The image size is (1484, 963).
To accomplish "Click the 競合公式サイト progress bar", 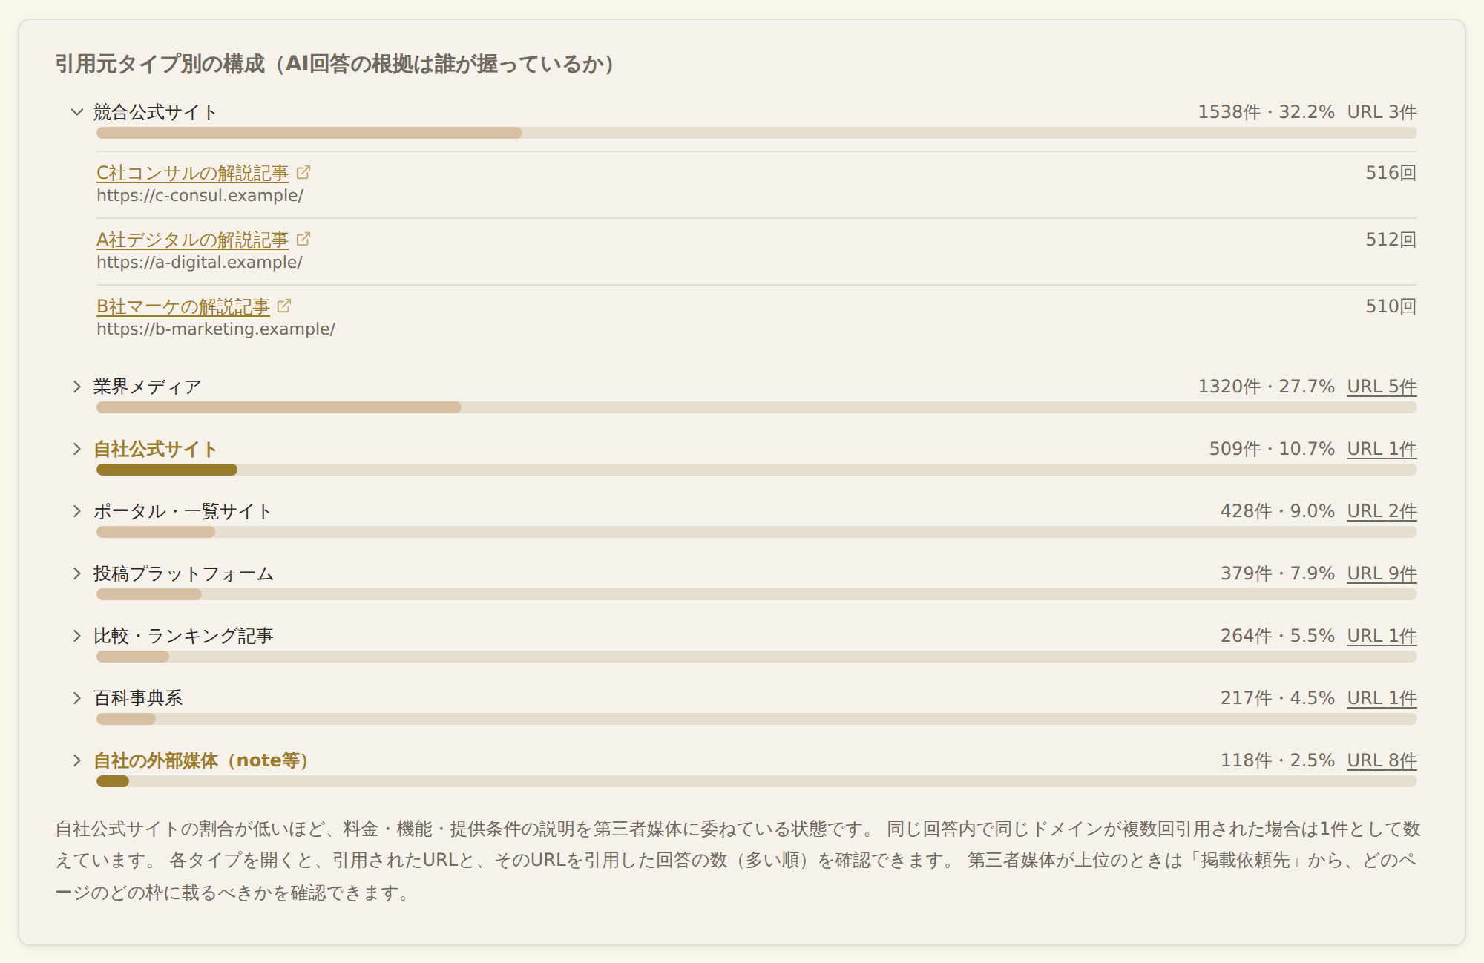I will (757, 133).
